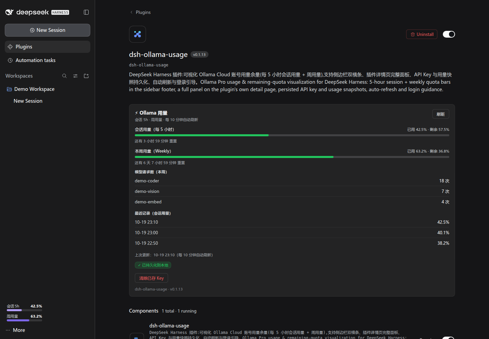Search workspaces magnifier icon
The width and height of the screenshot is (489, 339).
pos(65,76)
